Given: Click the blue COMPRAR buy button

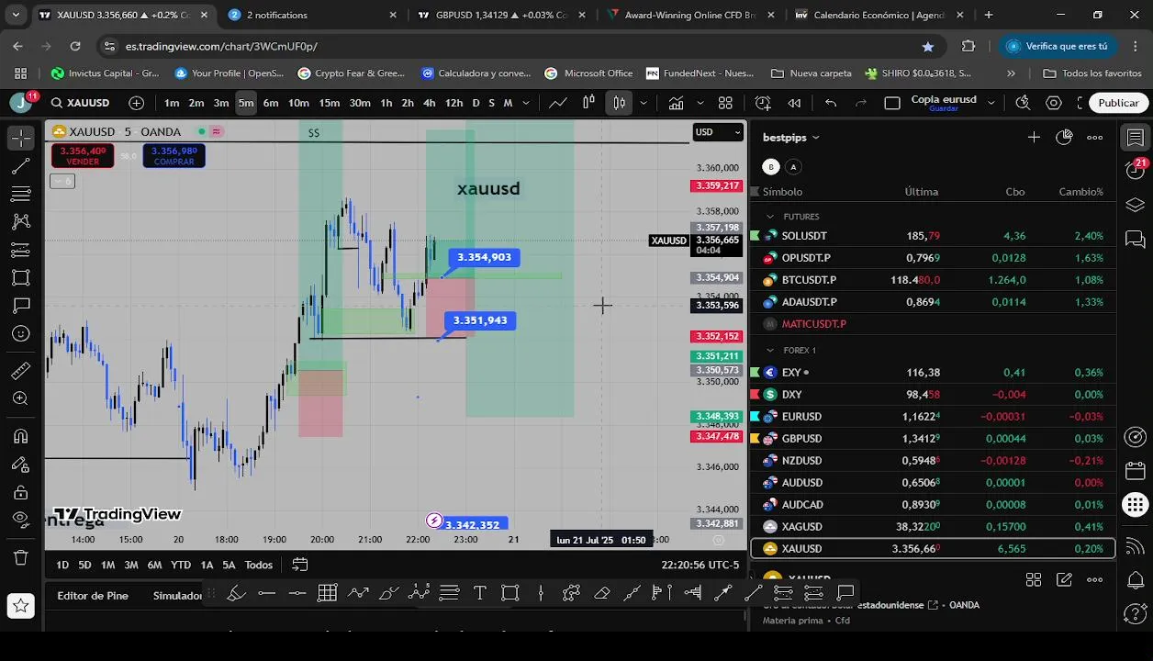Looking at the screenshot, I should click(174, 156).
